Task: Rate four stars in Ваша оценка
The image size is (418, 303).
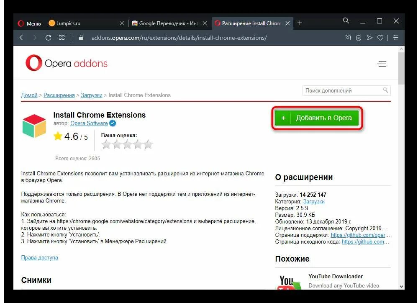Action: (x=138, y=144)
